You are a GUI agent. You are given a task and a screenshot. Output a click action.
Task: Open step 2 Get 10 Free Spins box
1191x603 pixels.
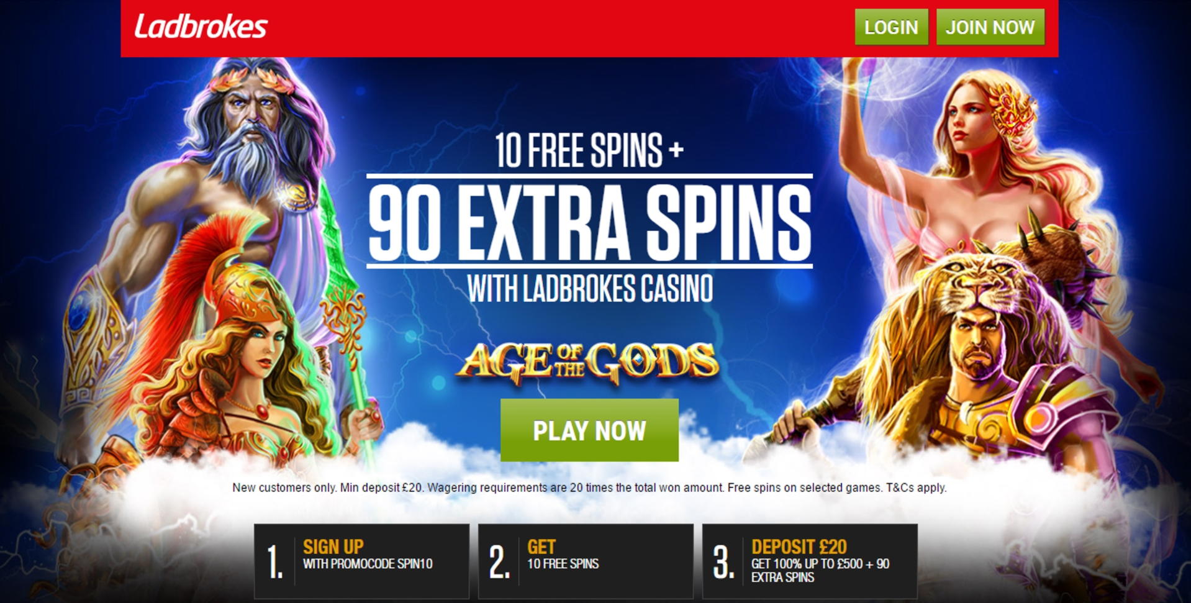tap(586, 561)
